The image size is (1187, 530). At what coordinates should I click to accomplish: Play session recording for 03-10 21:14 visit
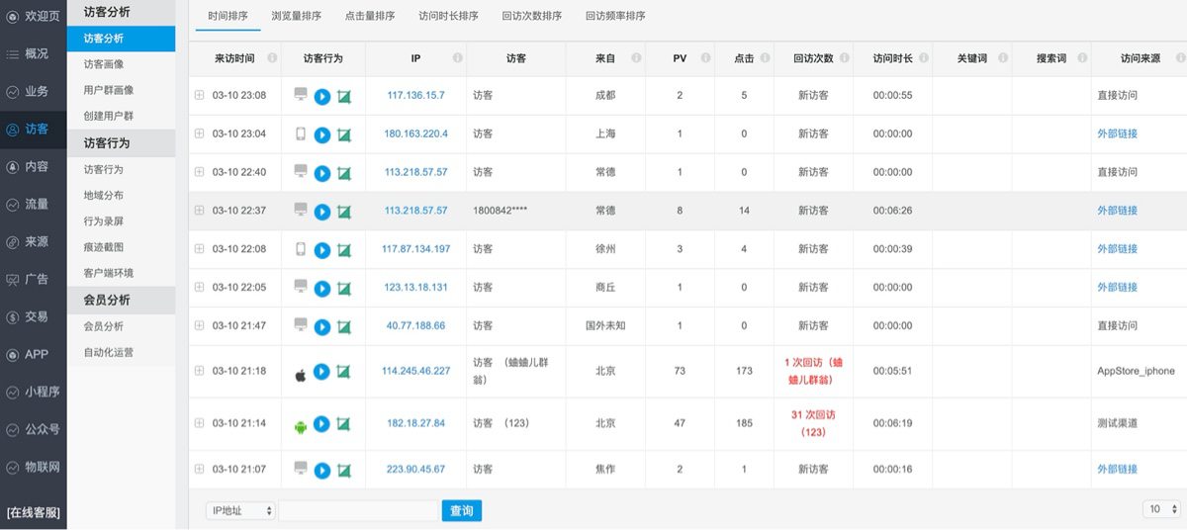pyautogui.click(x=321, y=424)
